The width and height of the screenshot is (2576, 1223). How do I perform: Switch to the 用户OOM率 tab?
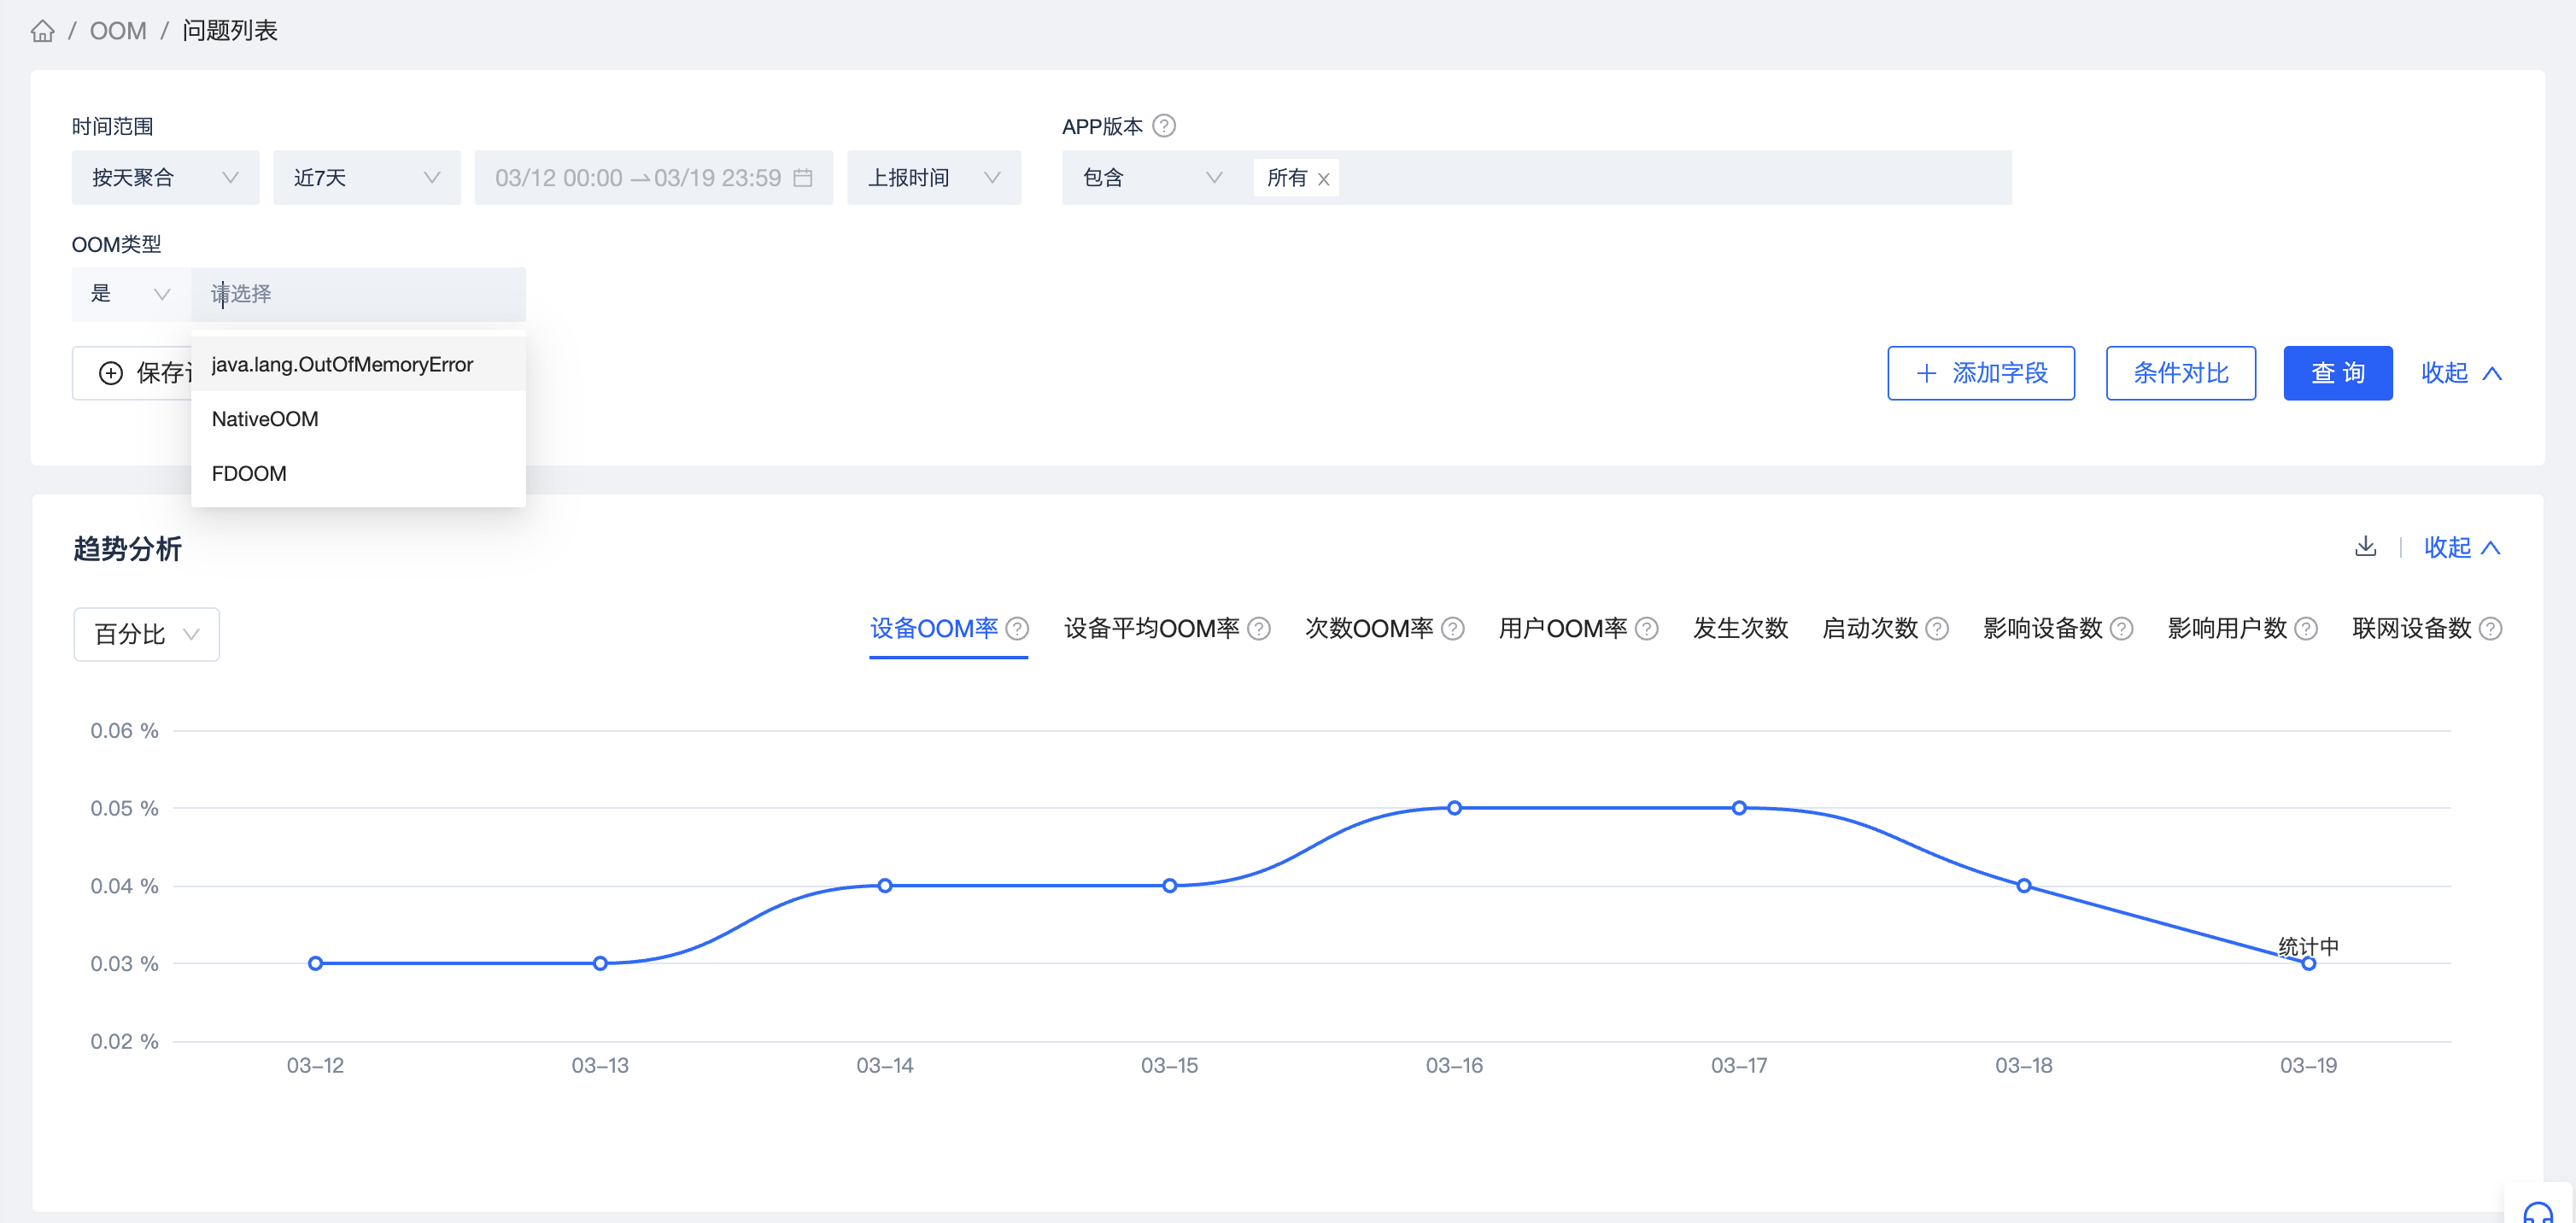pos(1563,628)
